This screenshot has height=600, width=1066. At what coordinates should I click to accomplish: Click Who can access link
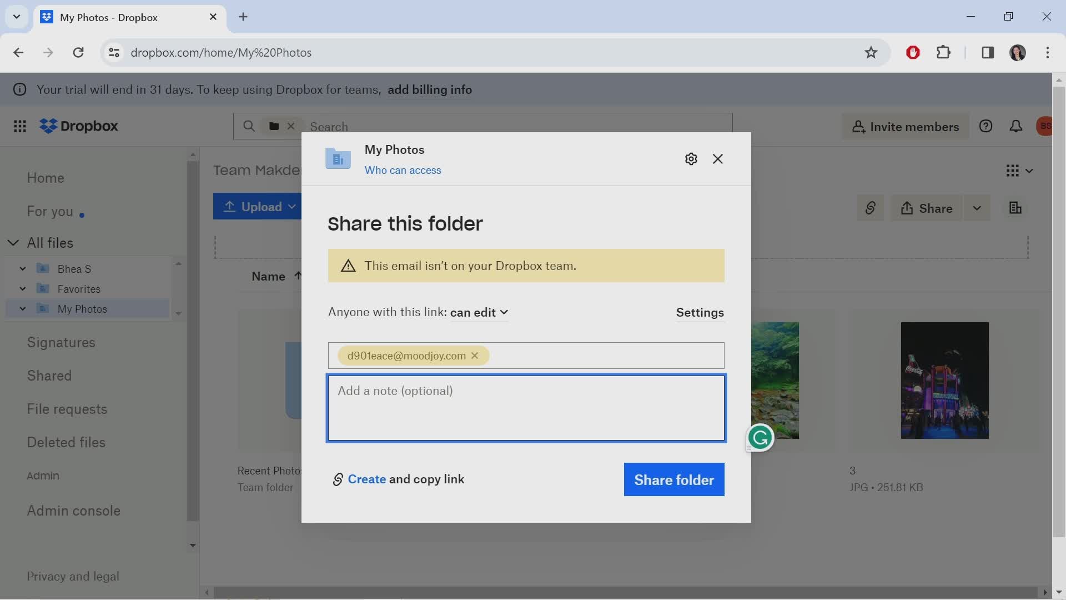pyautogui.click(x=403, y=171)
